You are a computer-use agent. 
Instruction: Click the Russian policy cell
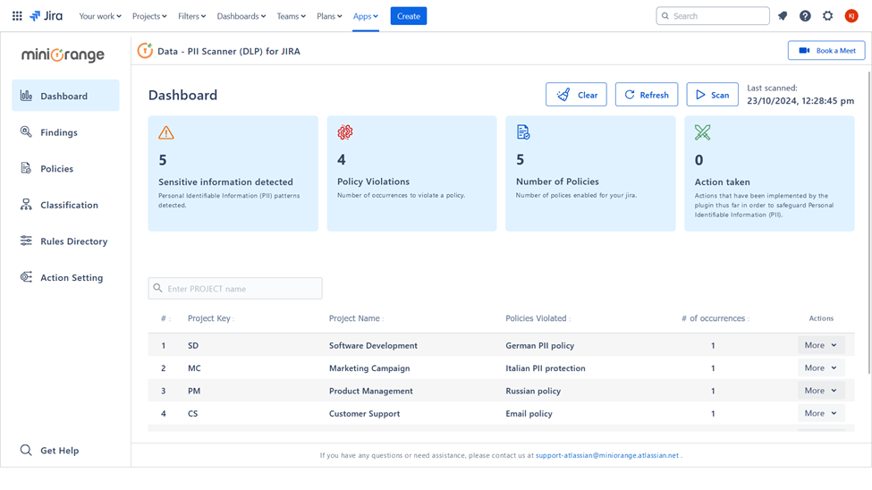click(533, 391)
